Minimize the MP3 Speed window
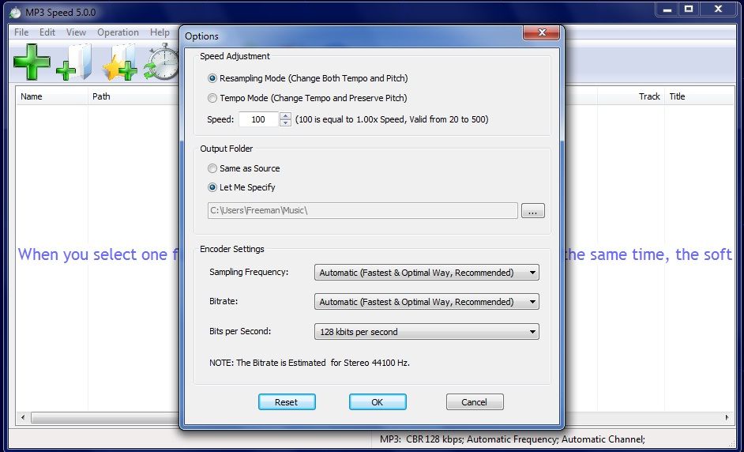 click(667, 9)
